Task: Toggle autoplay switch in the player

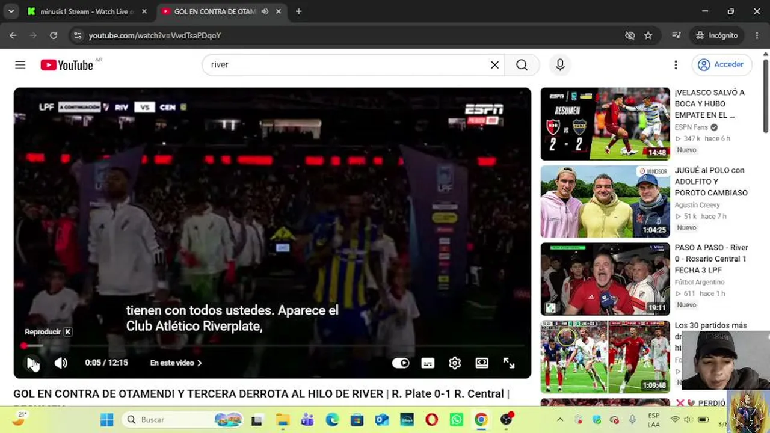Action: pyautogui.click(x=401, y=363)
